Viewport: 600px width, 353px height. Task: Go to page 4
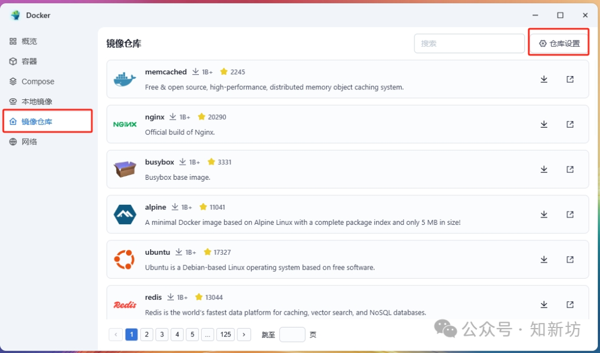[x=177, y=335]
